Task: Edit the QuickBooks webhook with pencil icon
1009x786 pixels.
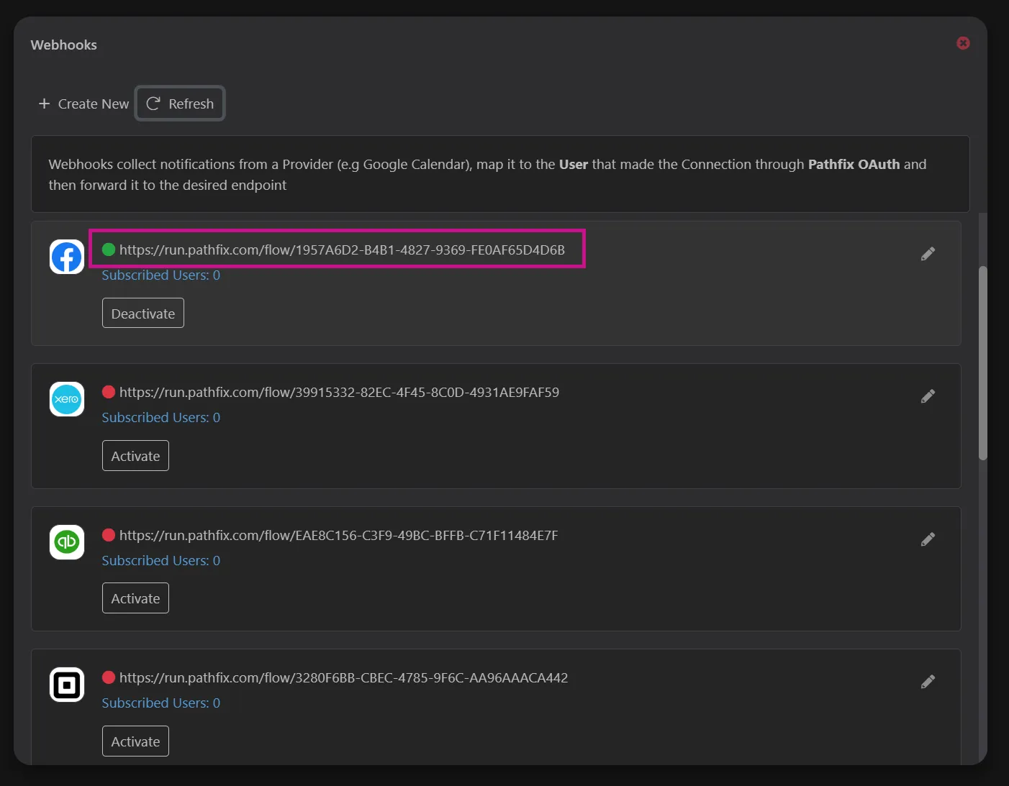Action: pos(928,539)
